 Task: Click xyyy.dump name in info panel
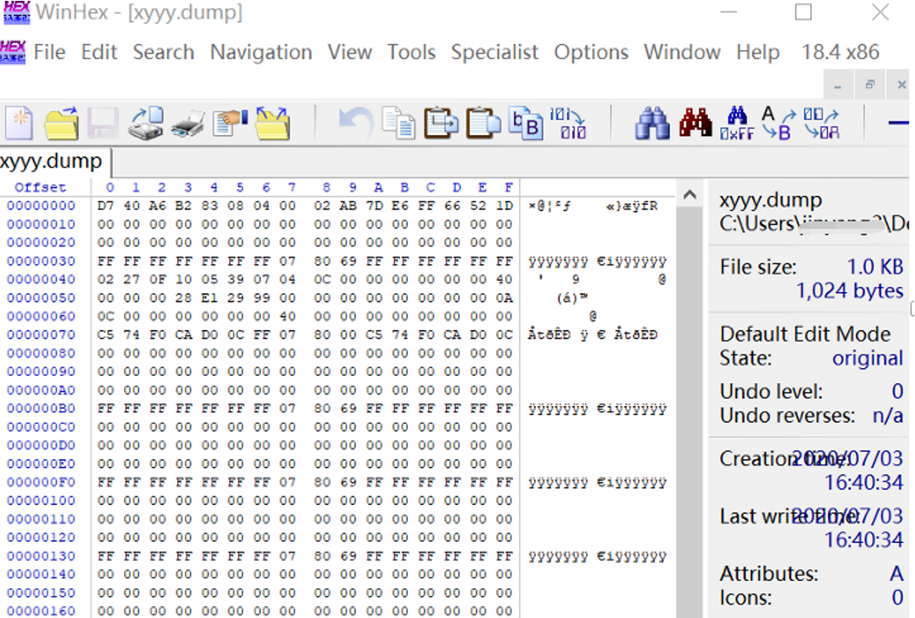[771, 200]
